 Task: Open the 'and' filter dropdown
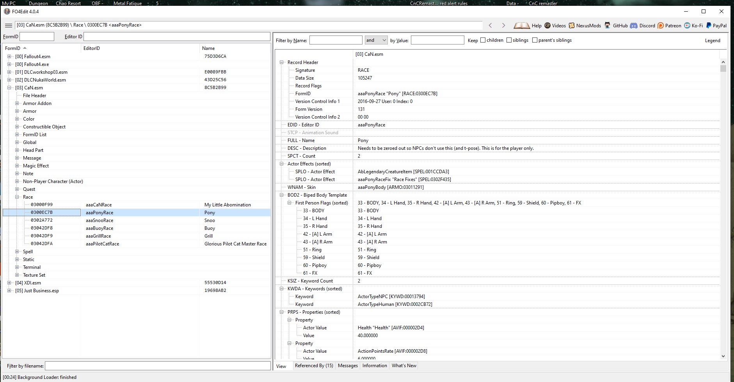pyautogui.click(x=376, y=40)
